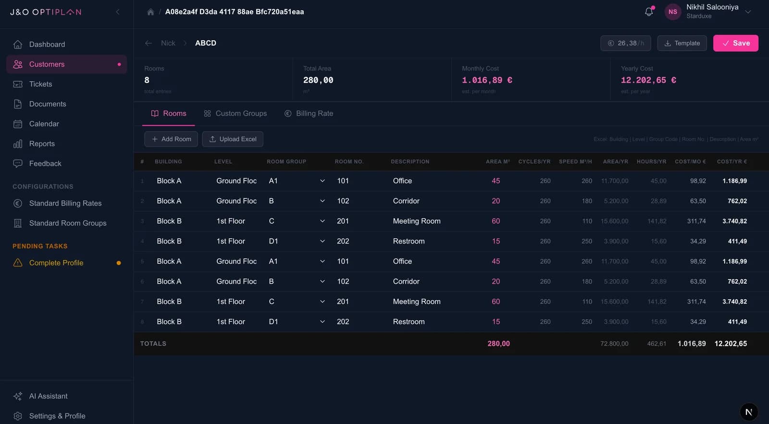Open Customers in the sidebar
This screenshot has width=769, height=424.
tap(67, 64)
